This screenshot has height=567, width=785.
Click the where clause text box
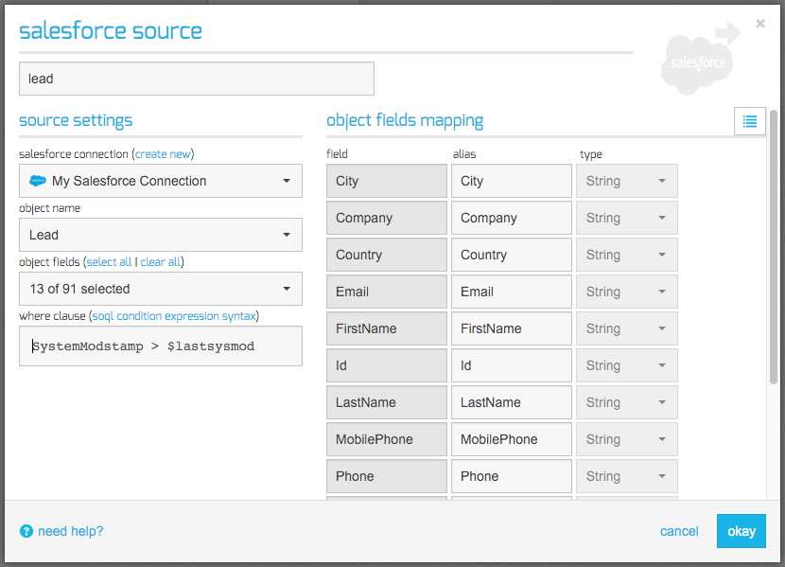coord(161,346)
